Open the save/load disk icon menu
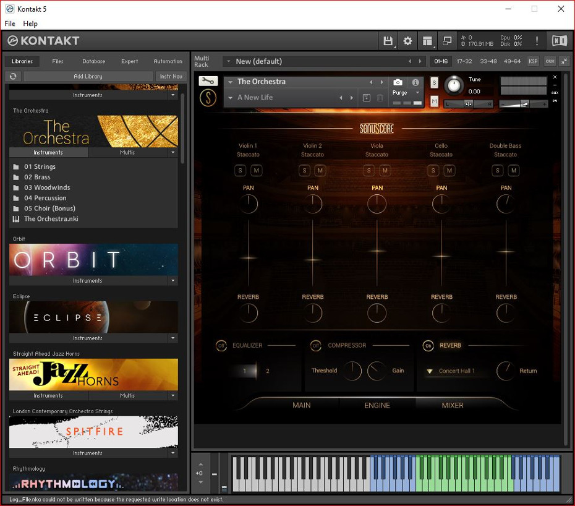This screenshot has width=575, height=506. 388,41
